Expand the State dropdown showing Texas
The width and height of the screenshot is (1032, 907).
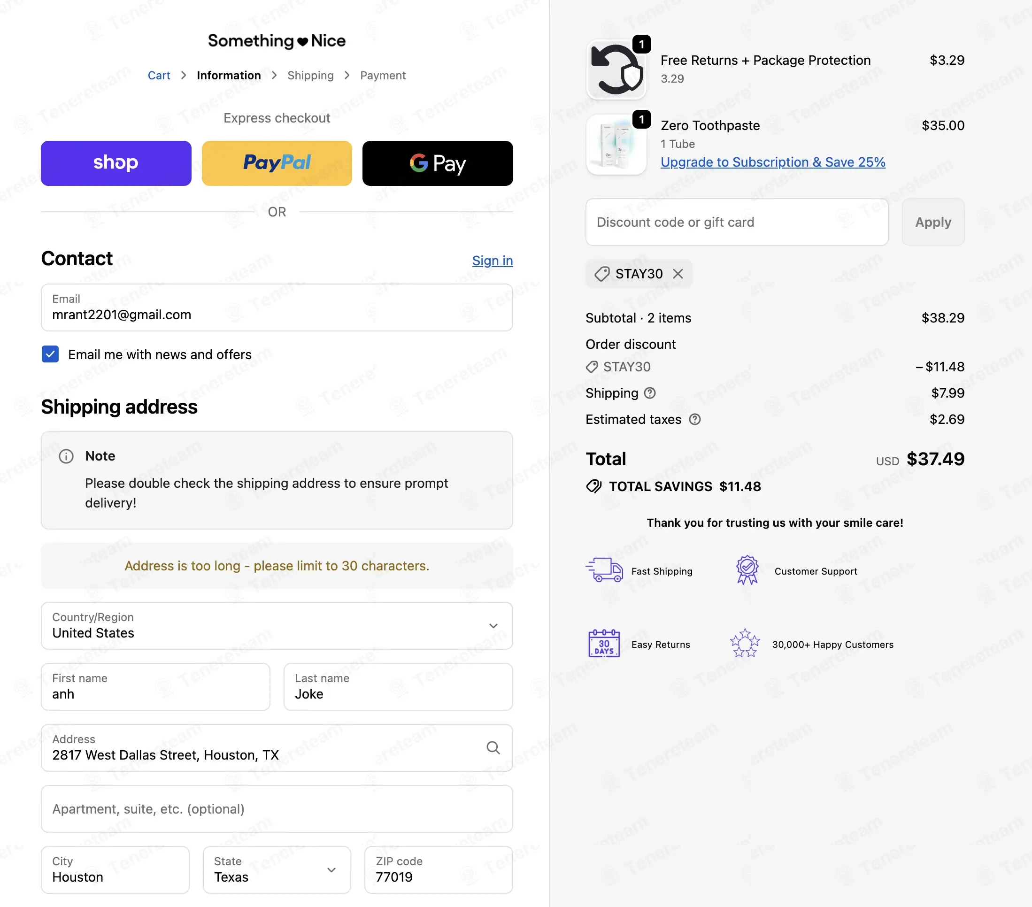point(277,869)
